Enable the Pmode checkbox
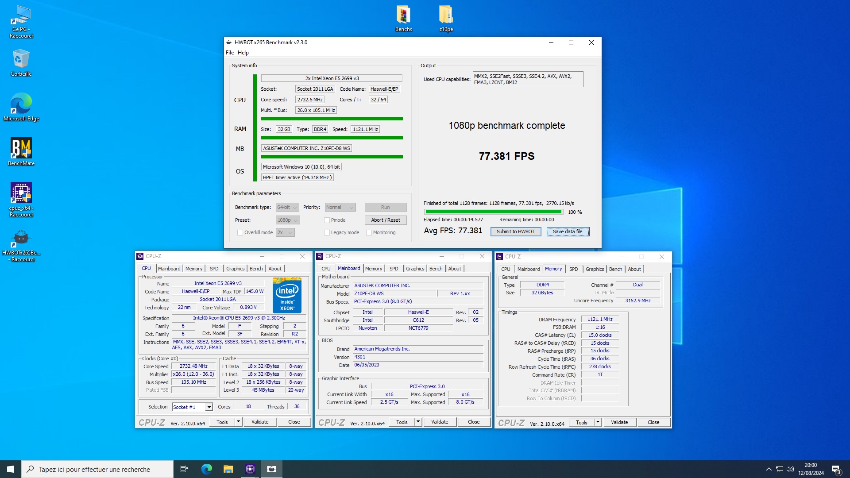This screenshot has width=850, height=478. (327, 220)
